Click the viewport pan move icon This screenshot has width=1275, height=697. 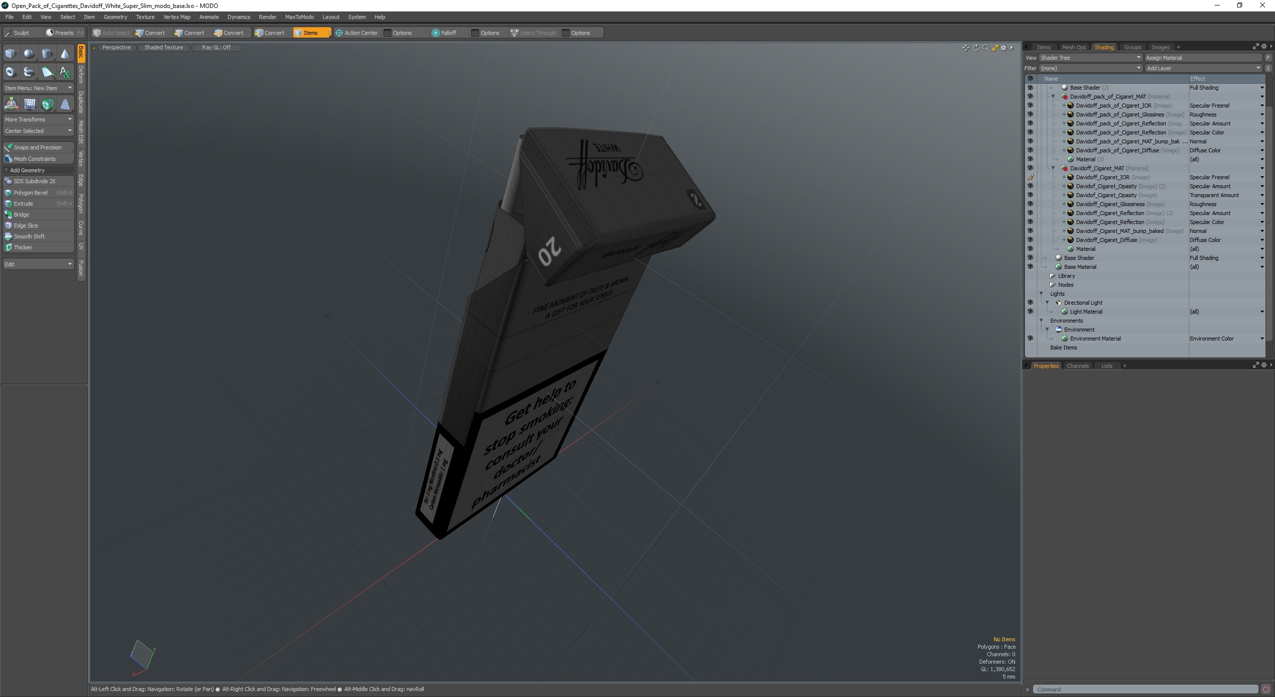[966, 48]
